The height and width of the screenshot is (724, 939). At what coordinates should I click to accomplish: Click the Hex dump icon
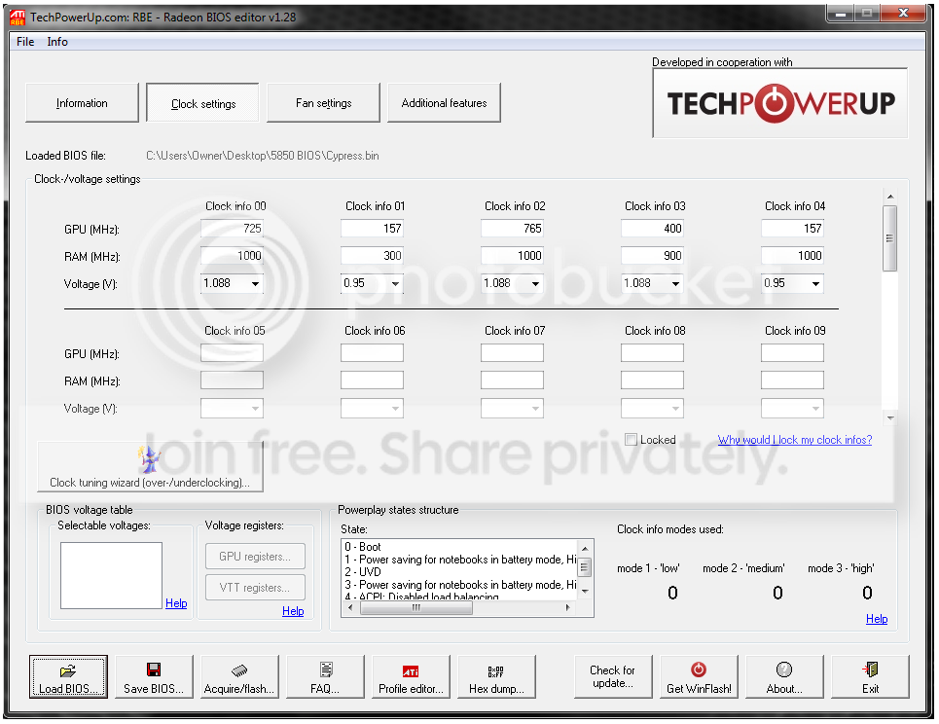495,670
